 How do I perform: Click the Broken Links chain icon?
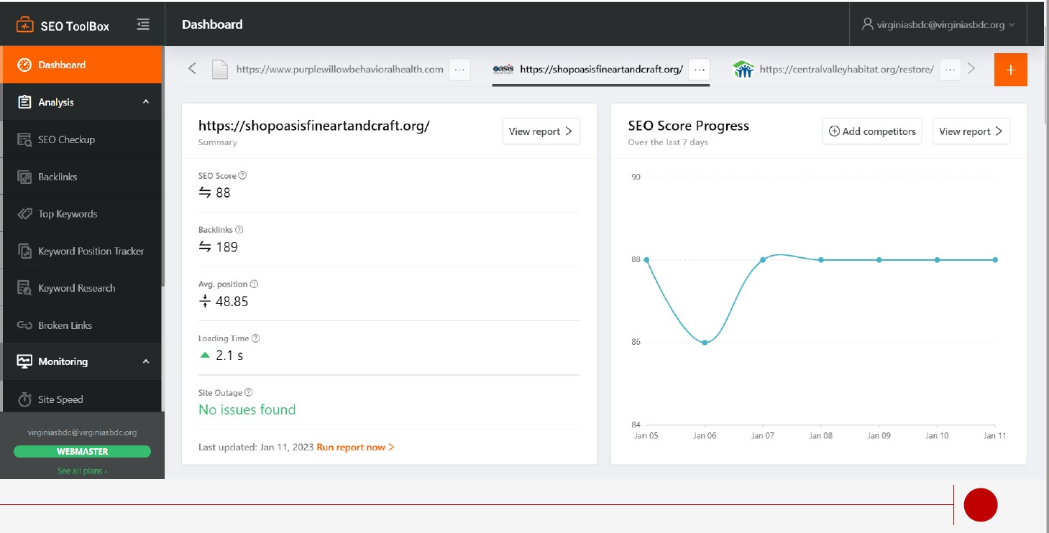[24, 325]
